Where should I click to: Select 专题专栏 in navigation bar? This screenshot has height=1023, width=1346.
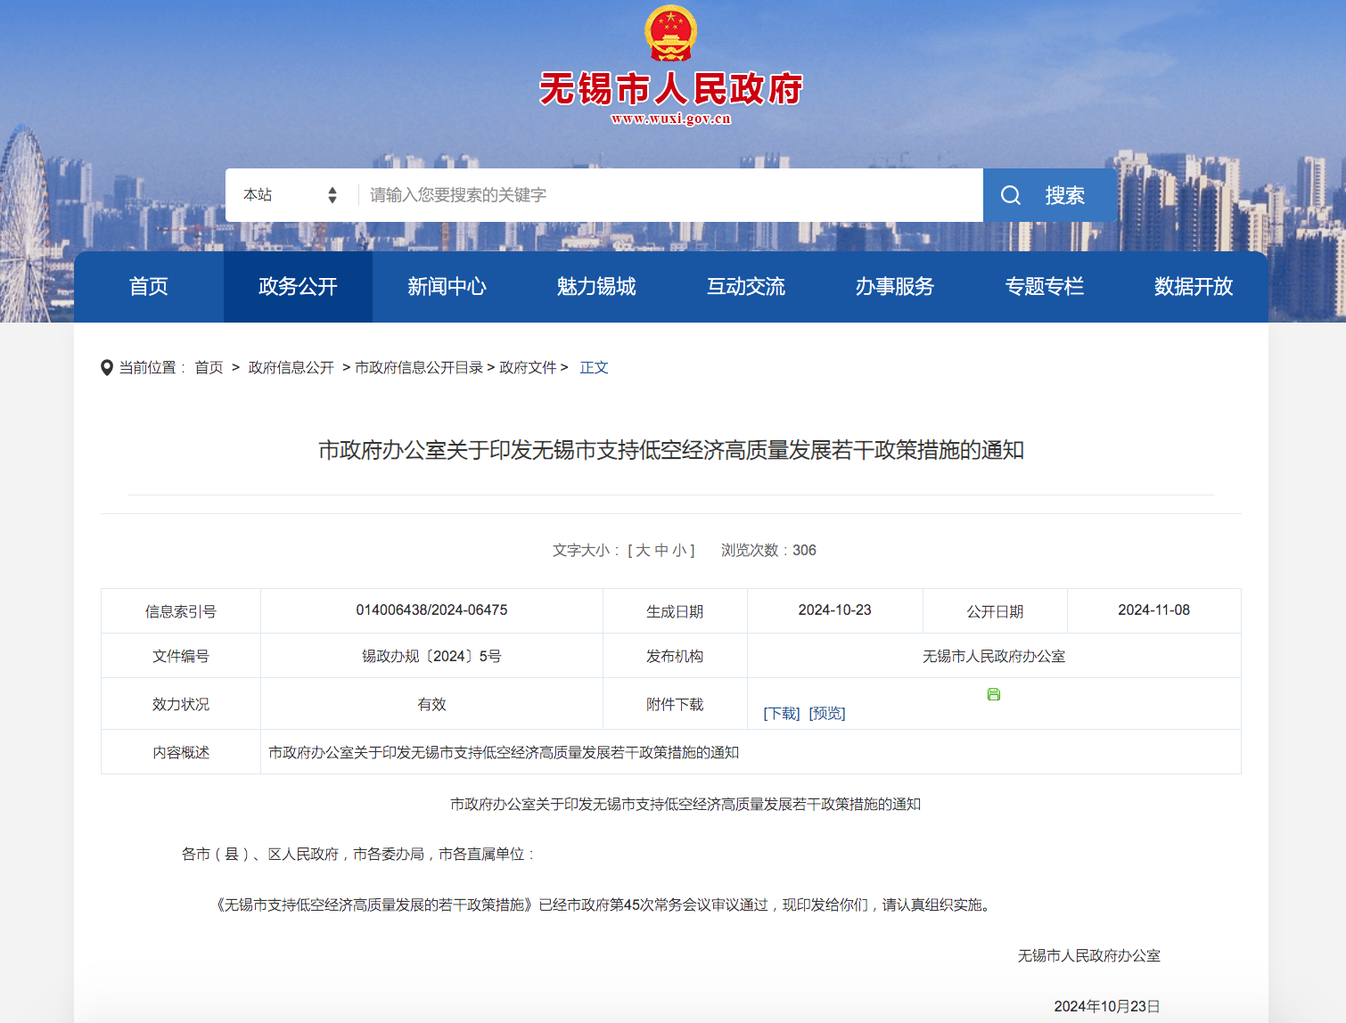[1045, 286]
